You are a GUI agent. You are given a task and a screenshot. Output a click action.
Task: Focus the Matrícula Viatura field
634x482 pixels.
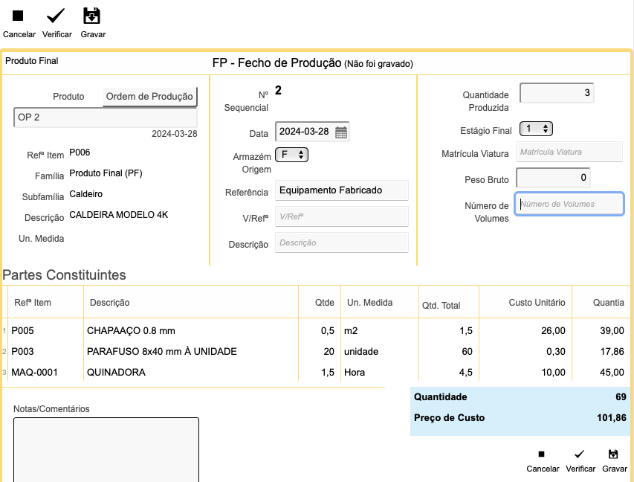click(x=569, y=152)
